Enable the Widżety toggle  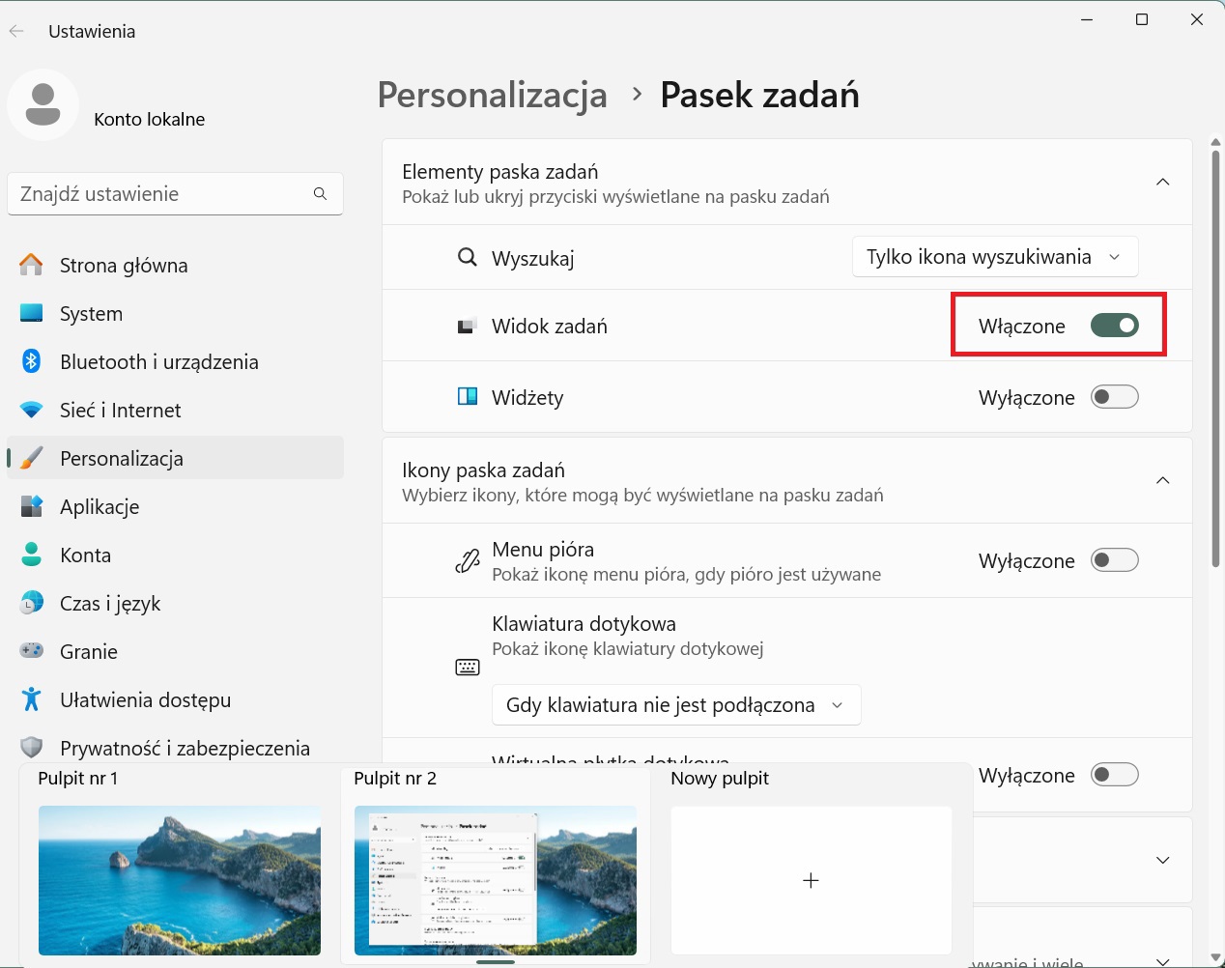[x=1115, y=397]
